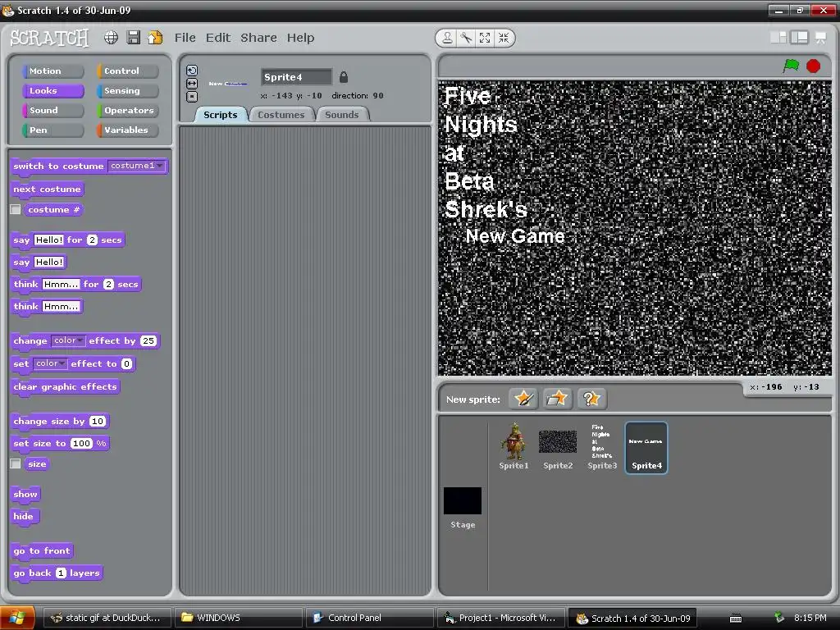Viewport: 840px width, 630px height.
Task: Open the Edit menu
Action: coord(218,38)
